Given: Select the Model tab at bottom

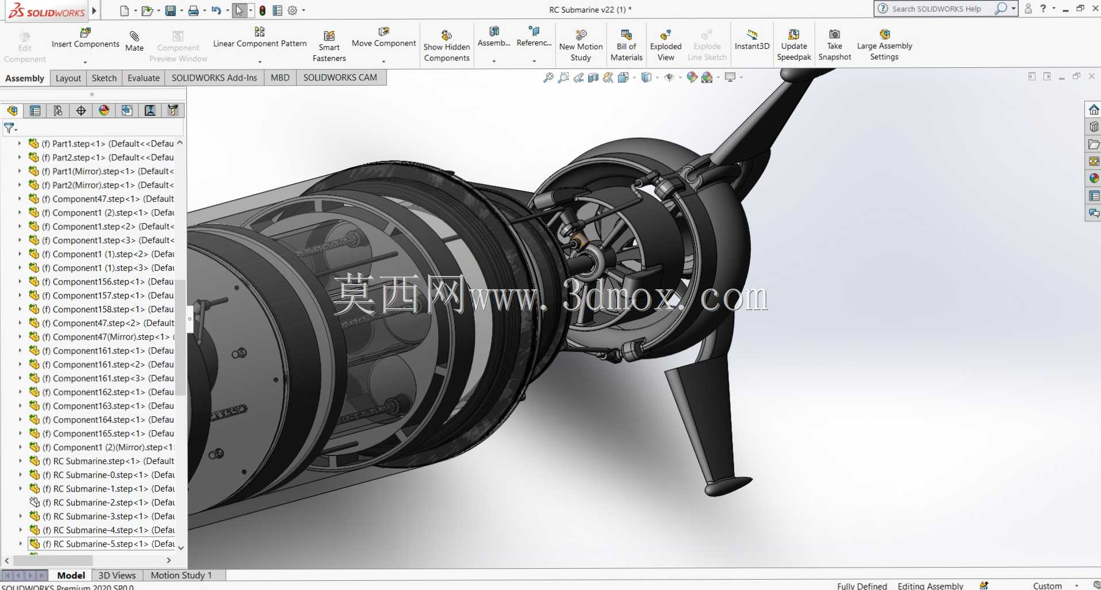Looking at the screenshot, I should point(71,575).
